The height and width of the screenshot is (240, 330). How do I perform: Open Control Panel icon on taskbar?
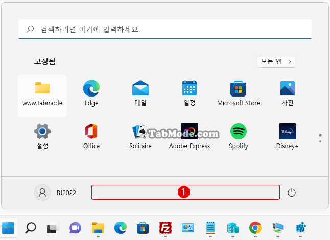[x=187, y=228]
